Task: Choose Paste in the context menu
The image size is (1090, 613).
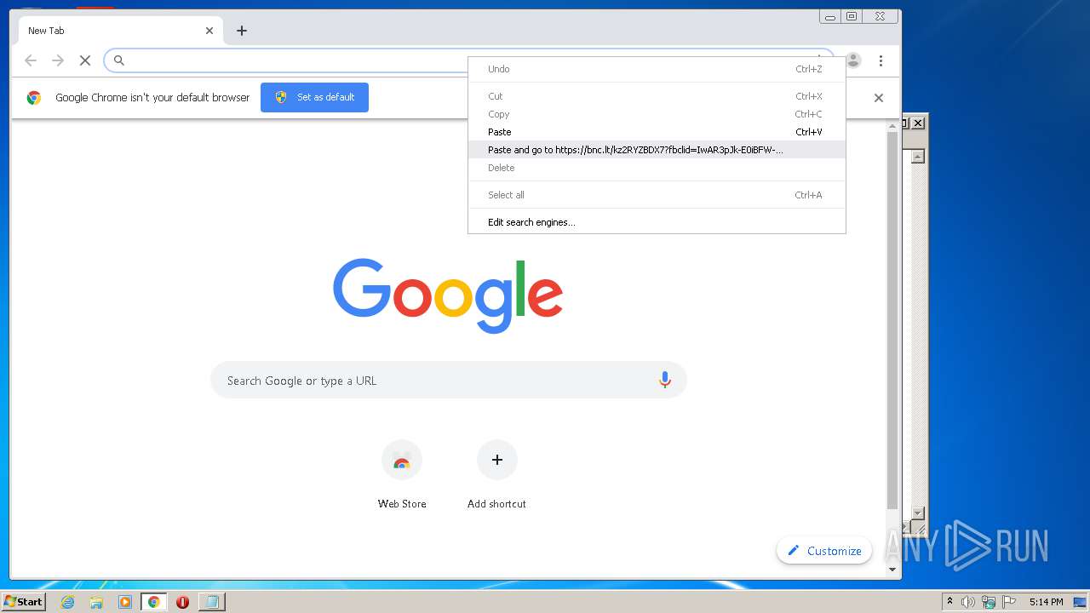Action: coord(657,132)
